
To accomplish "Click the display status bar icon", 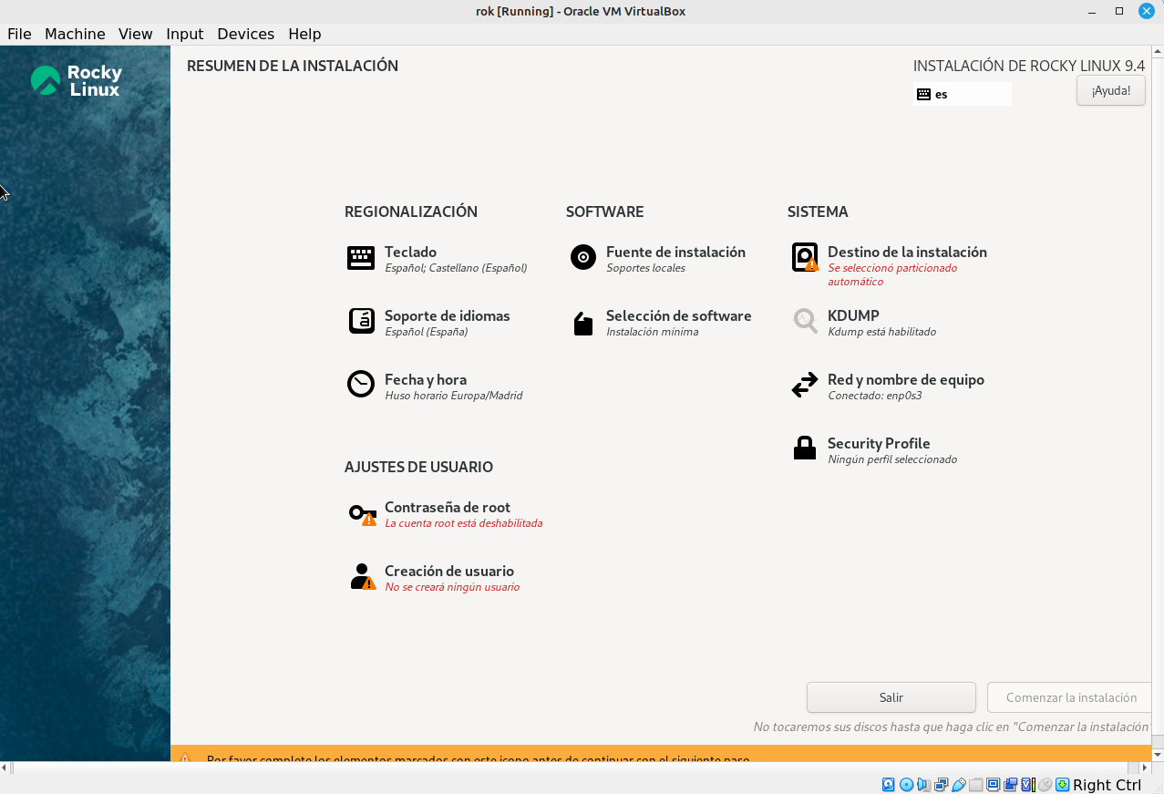I will [x=993, y=785].
